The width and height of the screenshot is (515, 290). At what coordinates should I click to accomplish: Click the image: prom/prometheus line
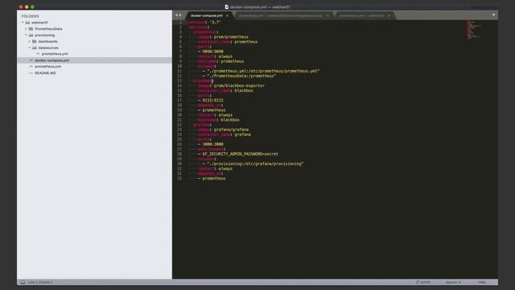tap(223, 37)
